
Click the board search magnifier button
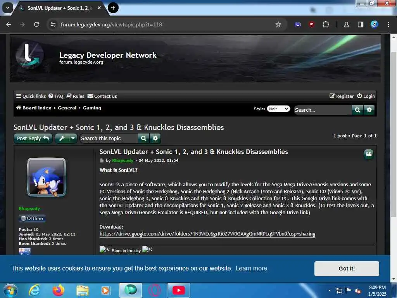[357, 110]
